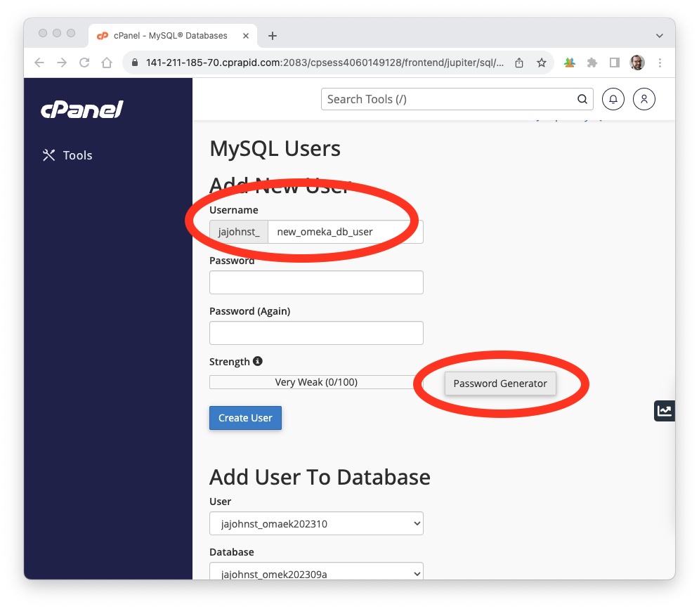Open the Password Generator

pos(500,384)
